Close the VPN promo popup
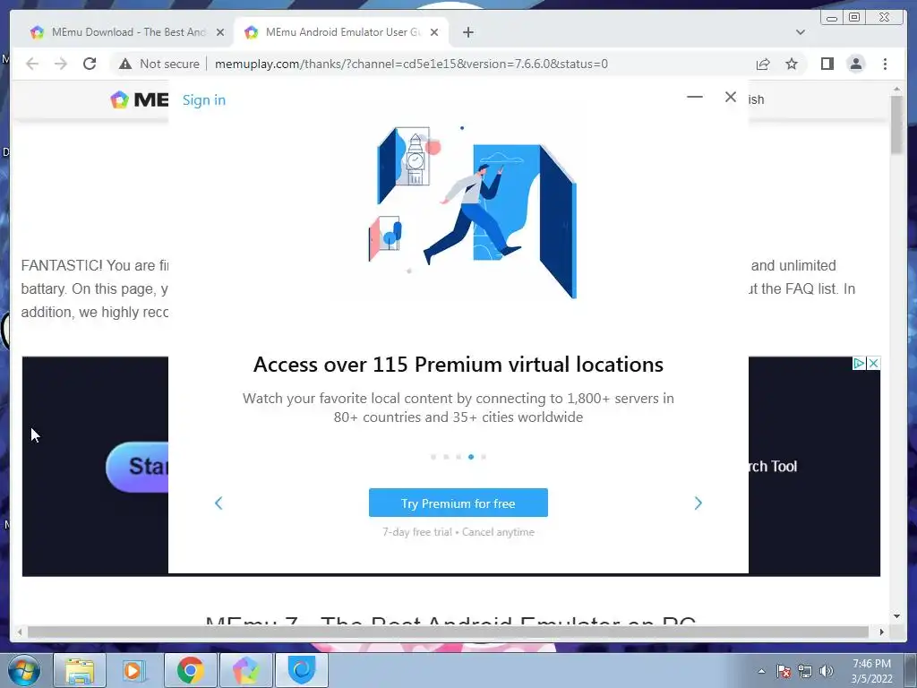The width and height of the screenshot is (917, 688). [731, 97]
